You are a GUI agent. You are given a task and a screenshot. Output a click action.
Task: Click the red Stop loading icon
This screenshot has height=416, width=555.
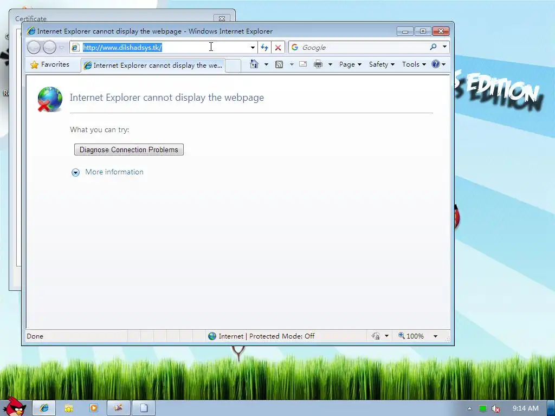point(278,48)
